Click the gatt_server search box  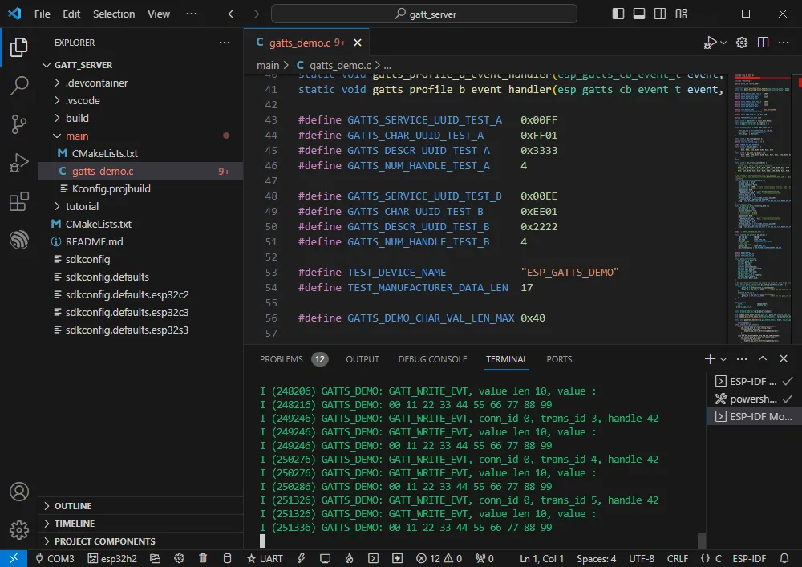(x=423, y=14)
